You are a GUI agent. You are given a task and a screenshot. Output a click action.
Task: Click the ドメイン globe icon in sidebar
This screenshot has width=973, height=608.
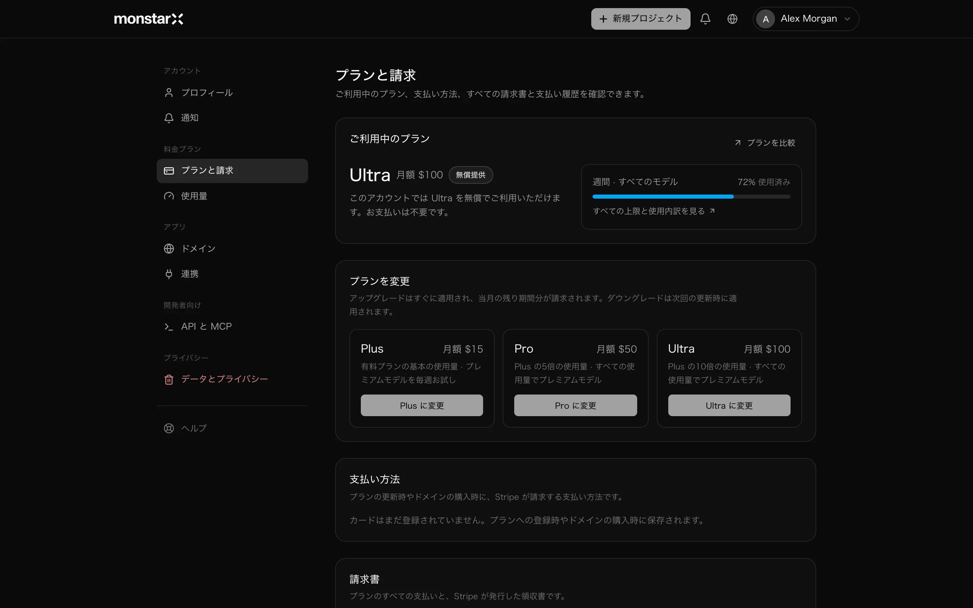click(169, 249)
